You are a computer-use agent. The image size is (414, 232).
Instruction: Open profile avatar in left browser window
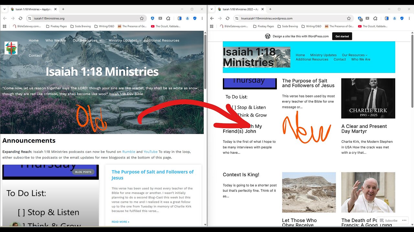[187, 18]
